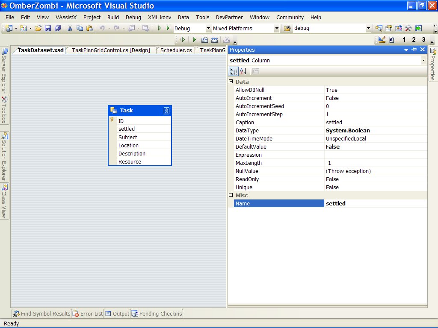Open the debug find combo dropdown
The width and height of the screenshot is (438, 328).
coord(368,28)
